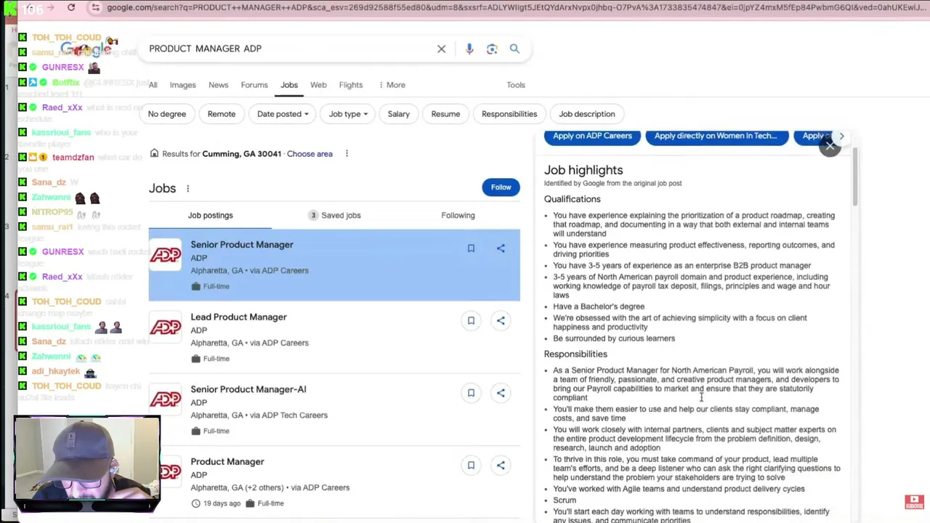
Task: Click the Follow button
Action: click(501, 187)
